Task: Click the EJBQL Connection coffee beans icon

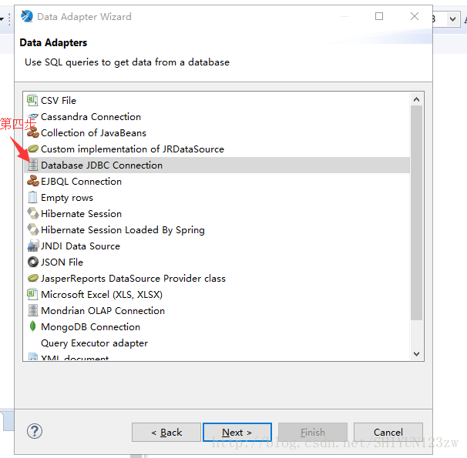Action: pos(33,181)
